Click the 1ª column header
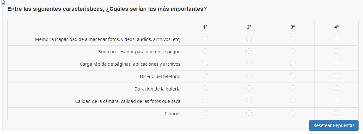This screenshot has height=134, width=363. click(205, 27)
